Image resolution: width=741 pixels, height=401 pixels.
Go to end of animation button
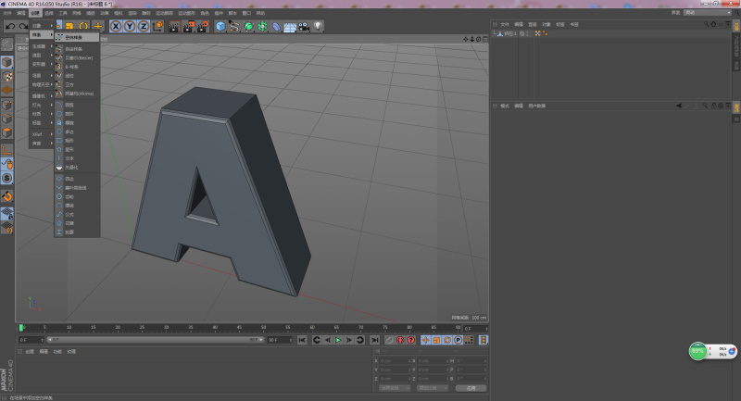pyautogui.click(x=375, y=340)
